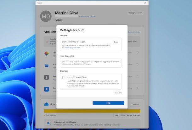The image size is (192, 130).
Task: Expand the Passwords row chevron
Action: pos(138,76)
